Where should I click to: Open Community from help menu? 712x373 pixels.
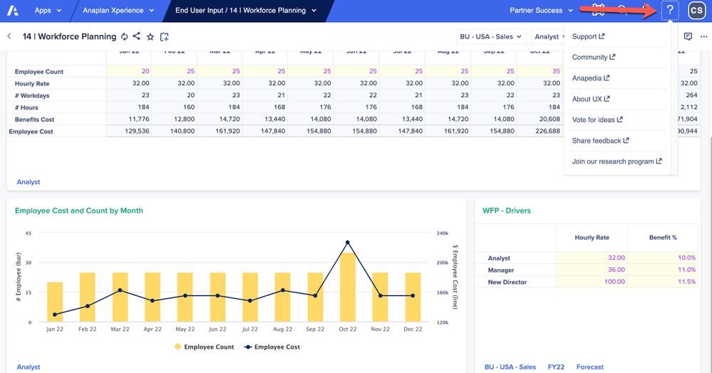coord(594,57)
